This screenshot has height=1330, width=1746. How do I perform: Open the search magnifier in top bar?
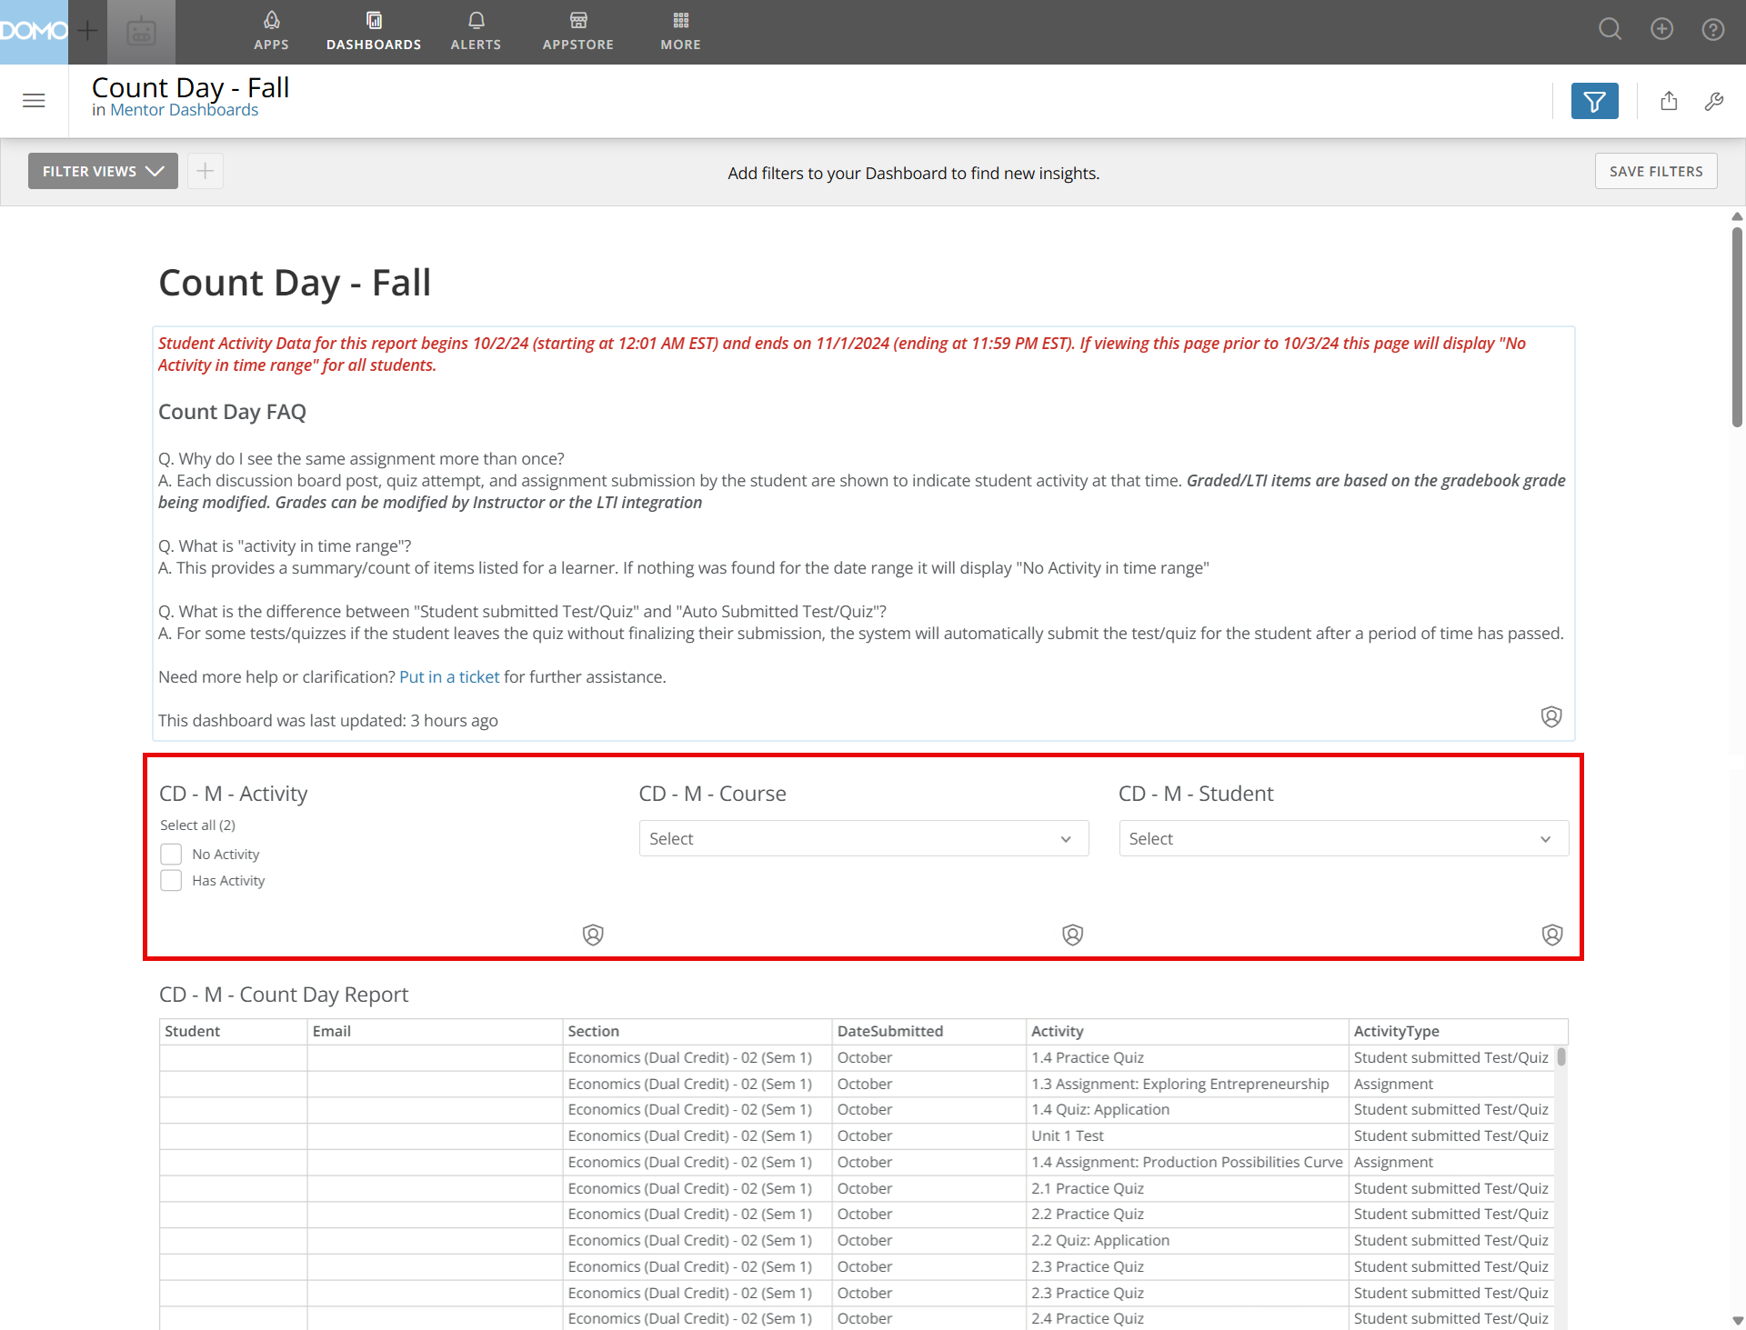(1610, 29)
